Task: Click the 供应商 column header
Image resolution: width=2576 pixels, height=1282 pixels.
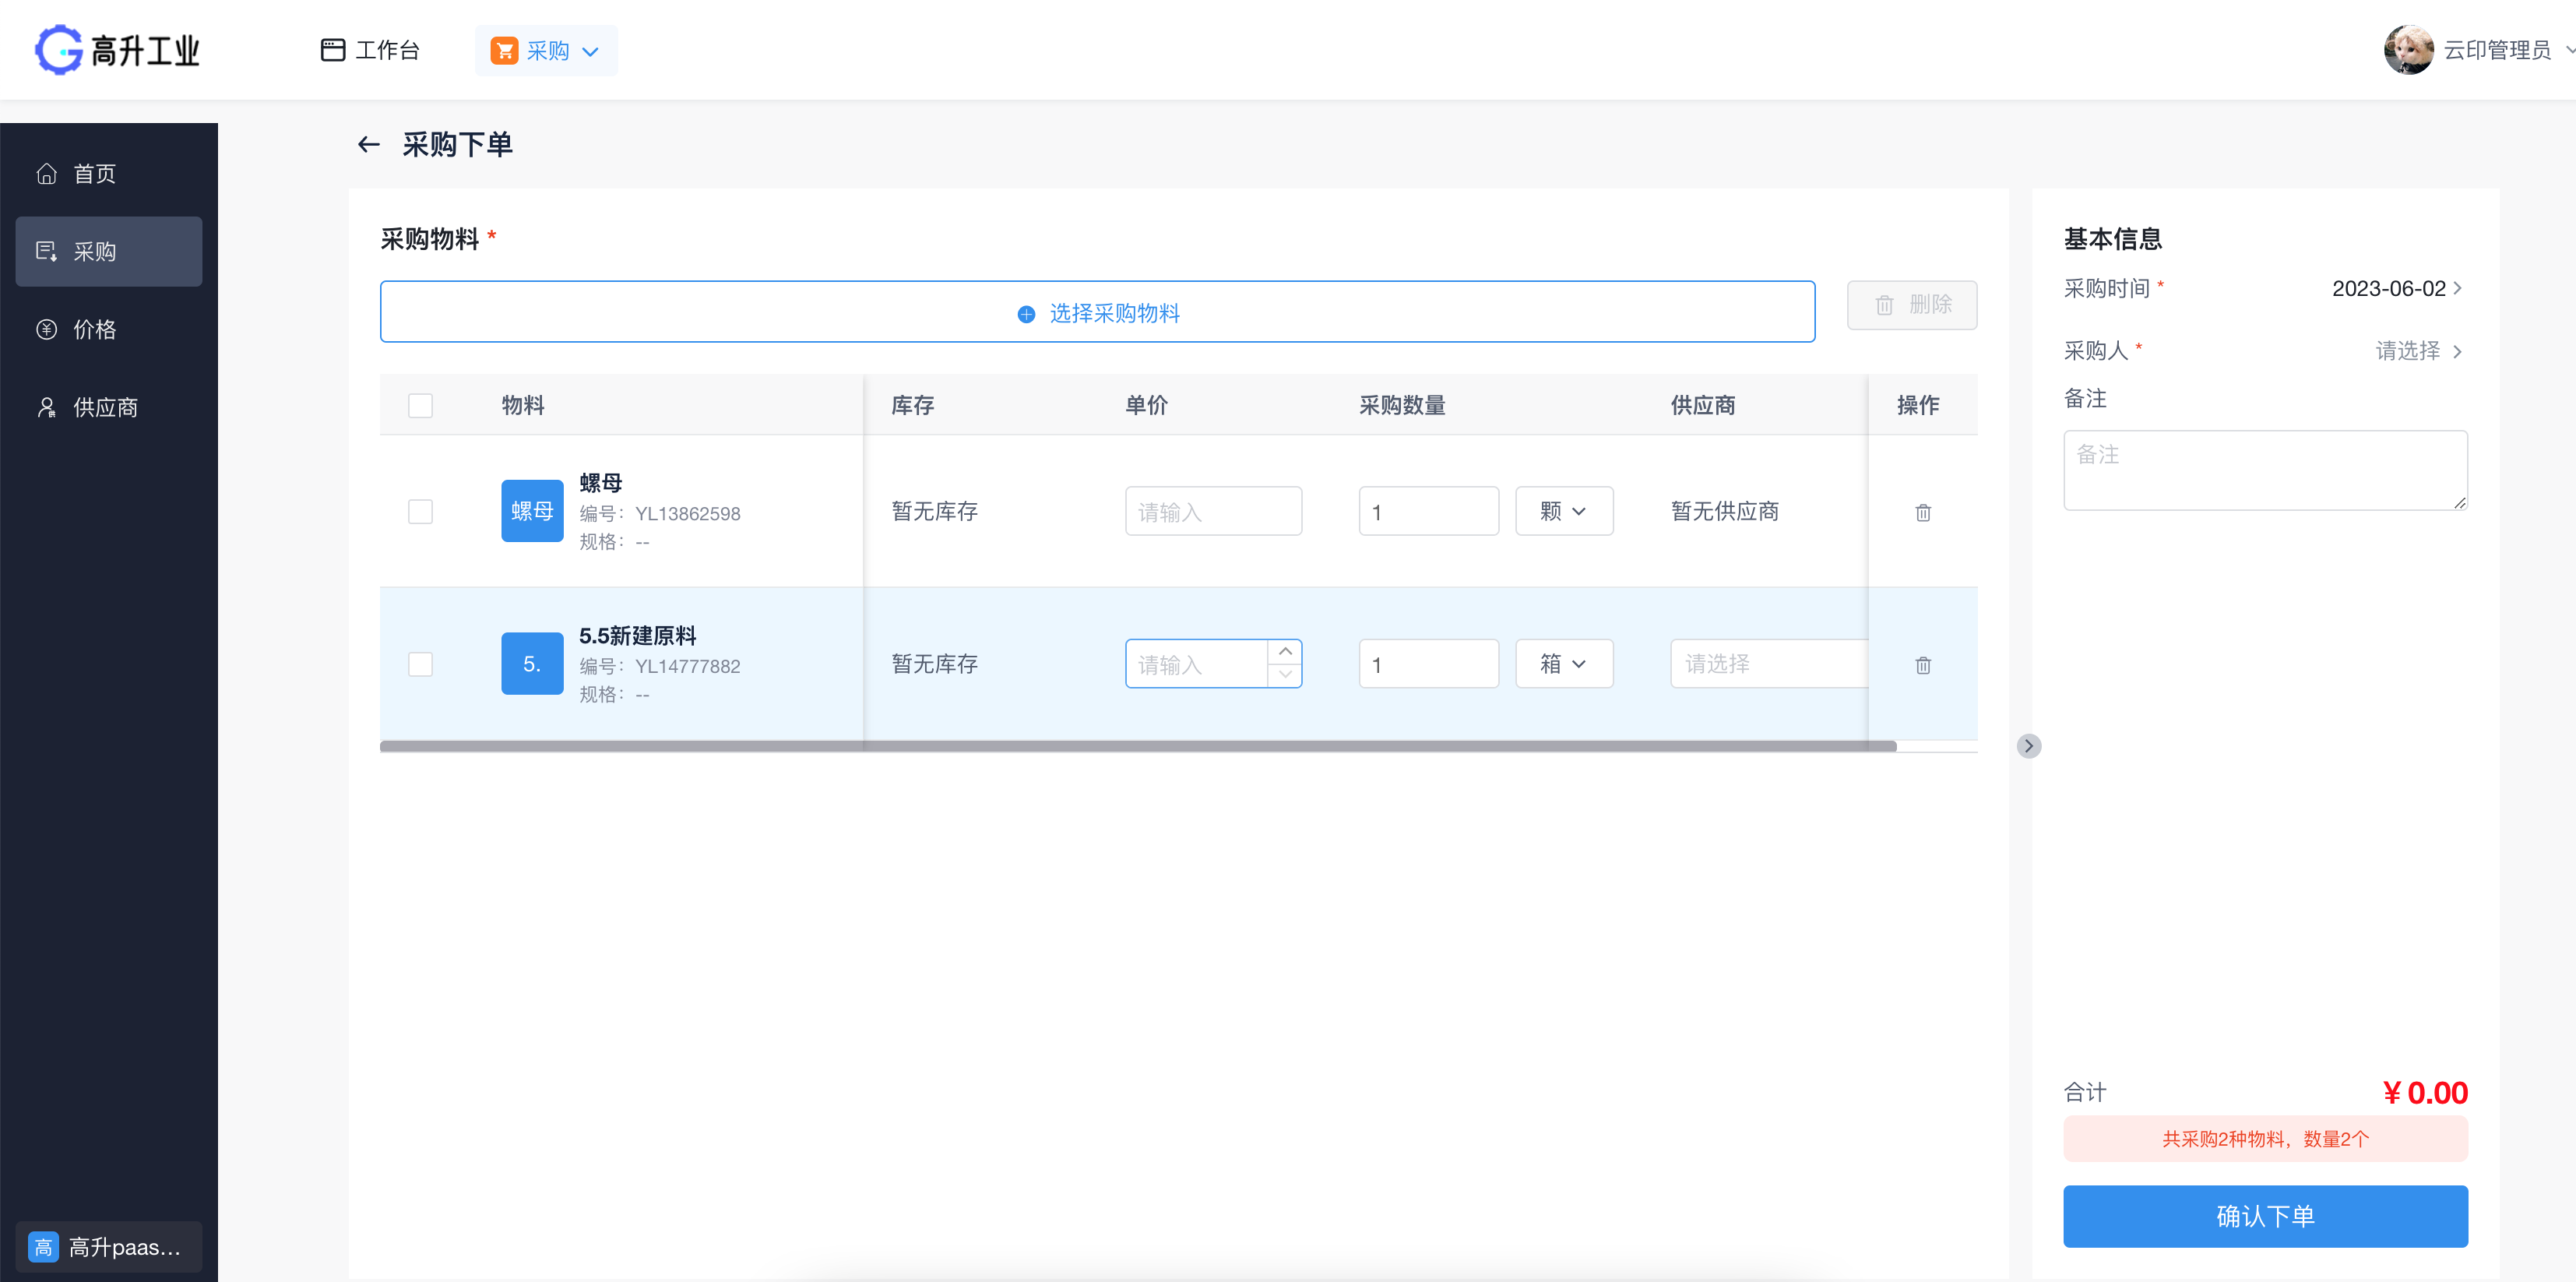Action: tap(1703, 405)
